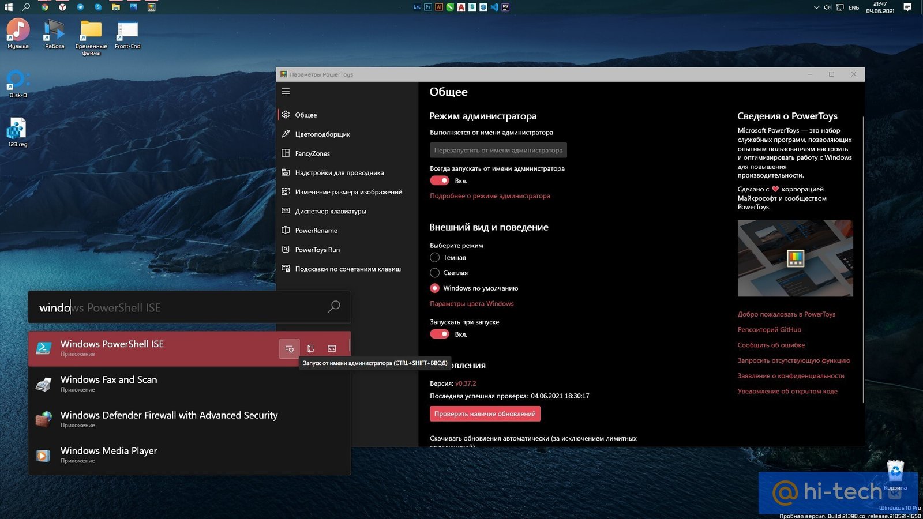Click the PowerToys preview image thumbnail
Screen dimensions: 923x519
point(795,258)
